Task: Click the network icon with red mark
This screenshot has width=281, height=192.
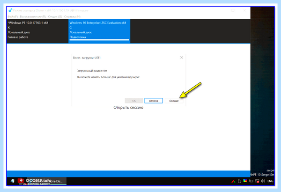Action: point(257,181)
